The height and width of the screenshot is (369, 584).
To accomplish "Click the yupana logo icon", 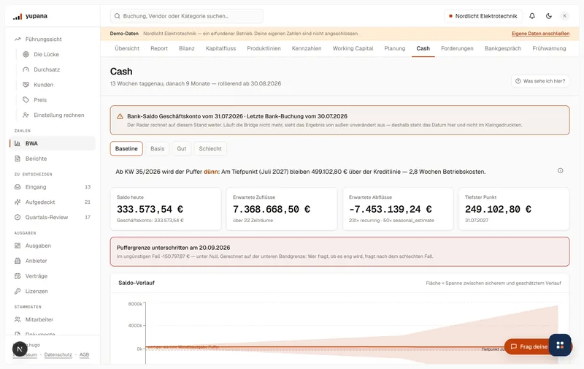I will (x=18, y=16).
